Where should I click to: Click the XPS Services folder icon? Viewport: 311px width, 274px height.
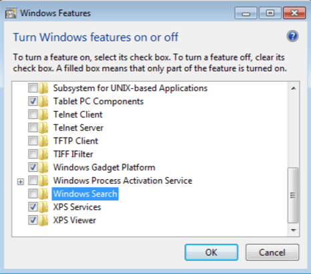[43, 207]
